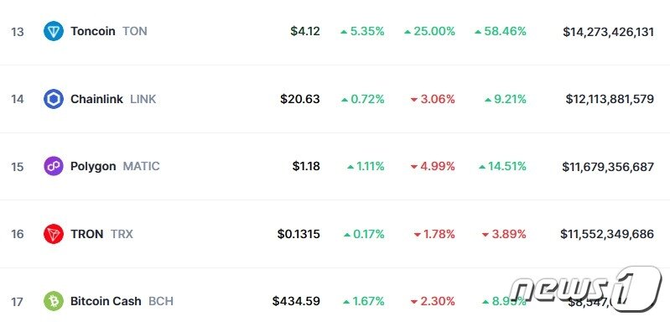
Task: Click the Bitcoin Cash green logo icon
Action: [x=54, y=301]
